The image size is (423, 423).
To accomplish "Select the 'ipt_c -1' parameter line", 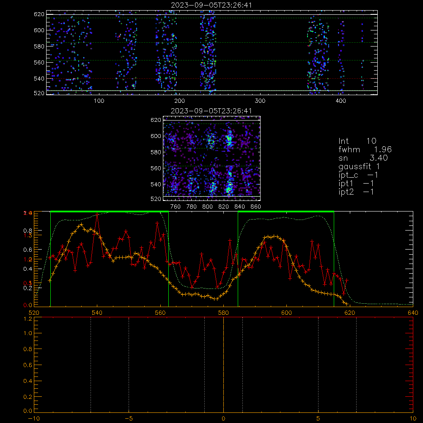I will click(358, 175).
